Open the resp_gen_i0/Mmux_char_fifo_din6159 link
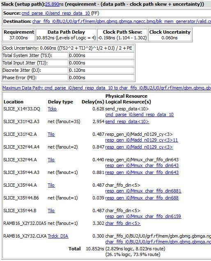211x261 pixels. click(143, 217)
